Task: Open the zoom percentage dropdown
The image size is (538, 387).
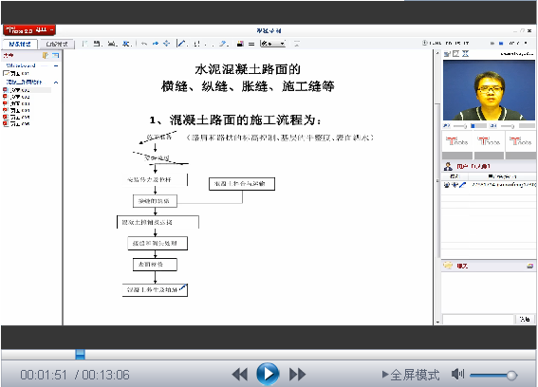Action: click(x=272, y=44)
